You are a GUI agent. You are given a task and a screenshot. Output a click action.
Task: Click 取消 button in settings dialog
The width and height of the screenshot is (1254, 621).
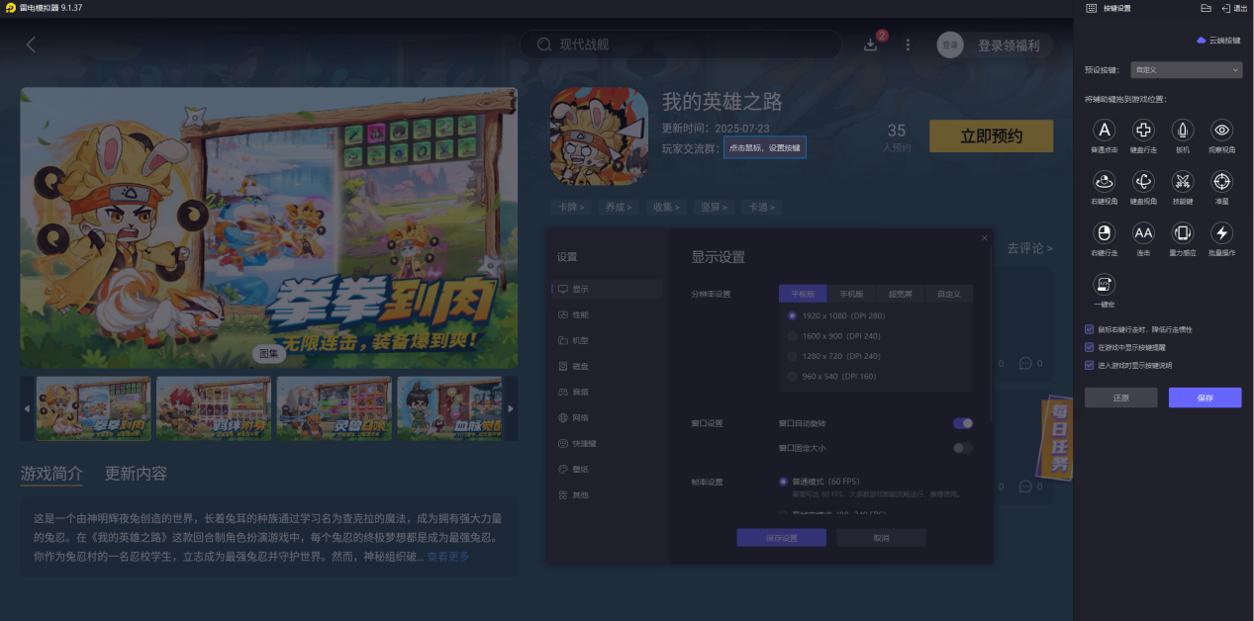(881, 538)
